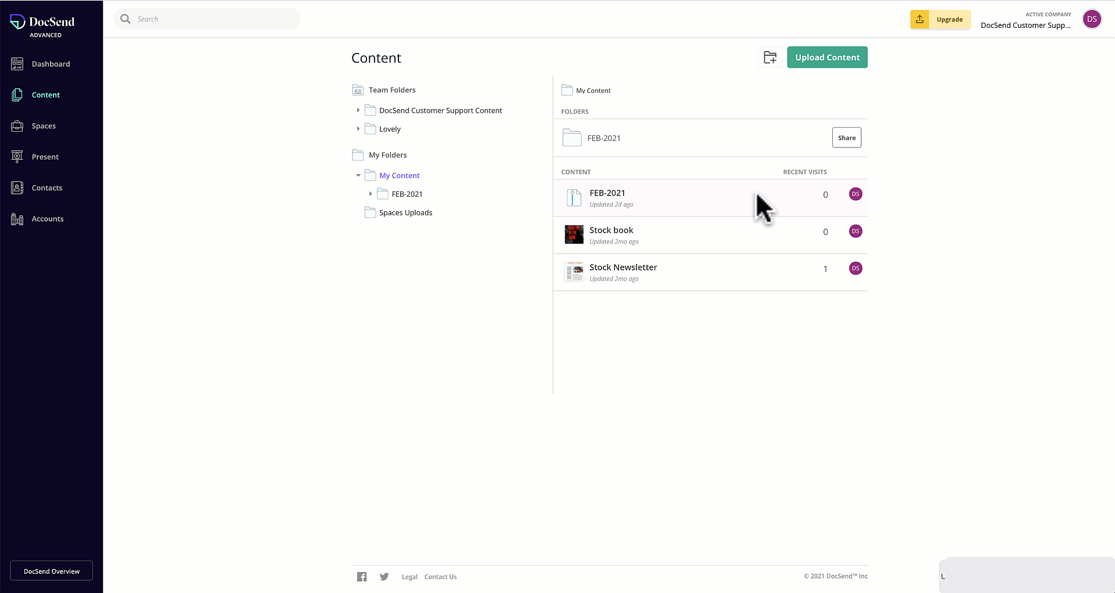This screenshot has width=1115, height=593.
Task: Click the Team Folders icon
Action: tap(358, 90)
